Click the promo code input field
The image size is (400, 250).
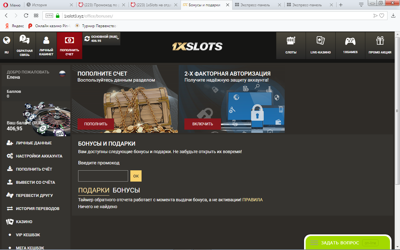click(103, 176)
